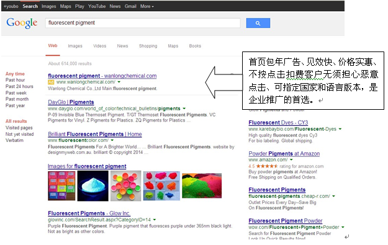The height and width of the screenshot is (245, 388).
Task: Open the colorful paint jars image thumbnail
Action: [125, 185]
